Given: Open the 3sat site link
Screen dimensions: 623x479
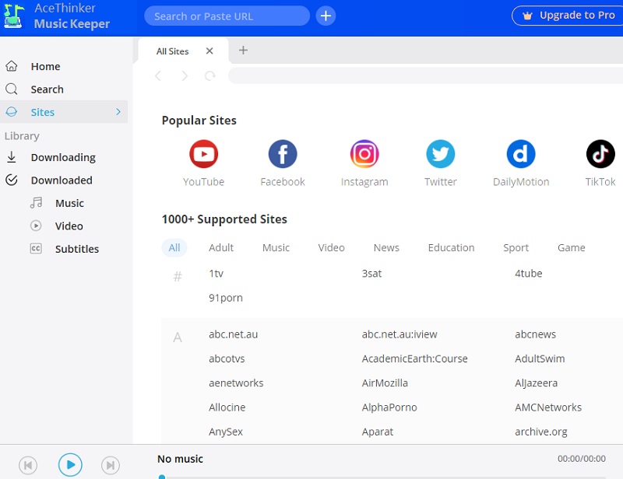Looking at the screenshot, I should coord(371,274).
